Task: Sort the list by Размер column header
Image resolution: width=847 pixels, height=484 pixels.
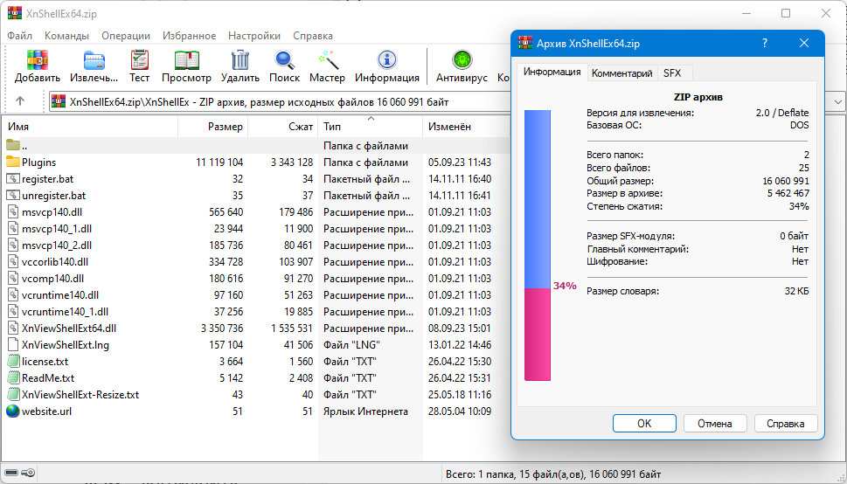Action: [x=212, y=127]
